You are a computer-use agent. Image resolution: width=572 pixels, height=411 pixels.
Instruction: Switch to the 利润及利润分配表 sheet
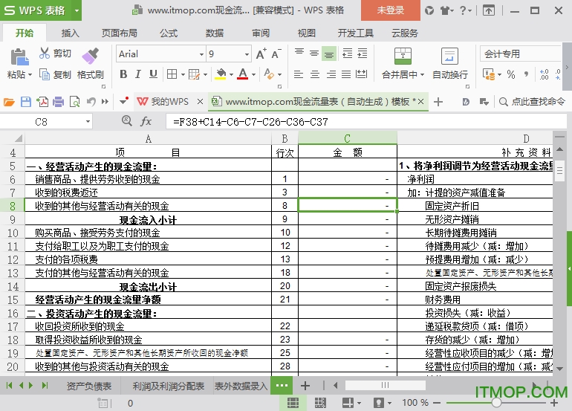168,386
